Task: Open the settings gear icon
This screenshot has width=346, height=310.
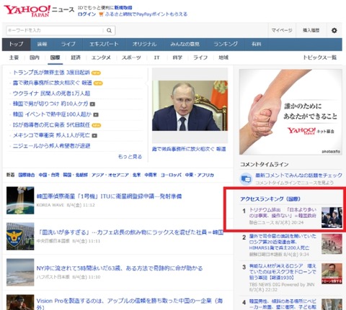Action: pos(334,30)
